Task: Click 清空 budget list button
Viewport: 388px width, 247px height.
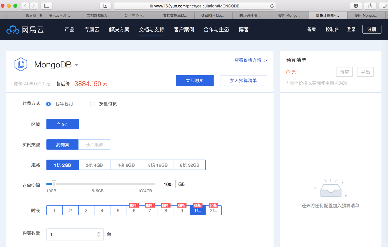Action: point(344,72)
